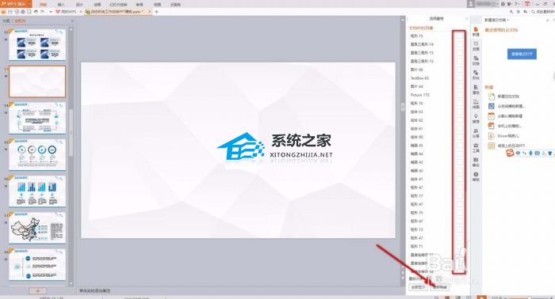Open the 属性 properties sidebar icon
Viewport: 555px width, 299px height.
coord(476,89)
